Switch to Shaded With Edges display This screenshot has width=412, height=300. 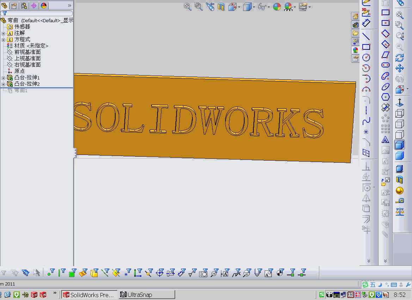point(400,145)
